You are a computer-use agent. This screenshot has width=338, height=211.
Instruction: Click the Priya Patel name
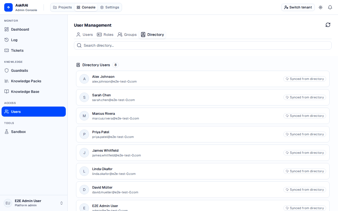tap(101, 132)
